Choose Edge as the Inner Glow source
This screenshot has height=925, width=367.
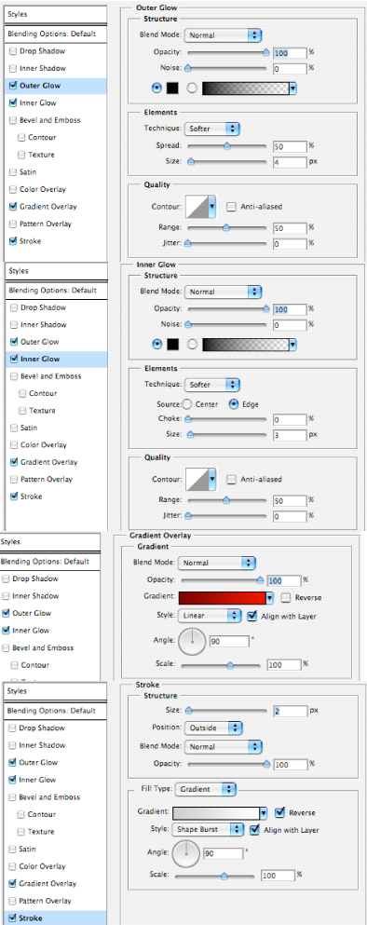(233, 404)
